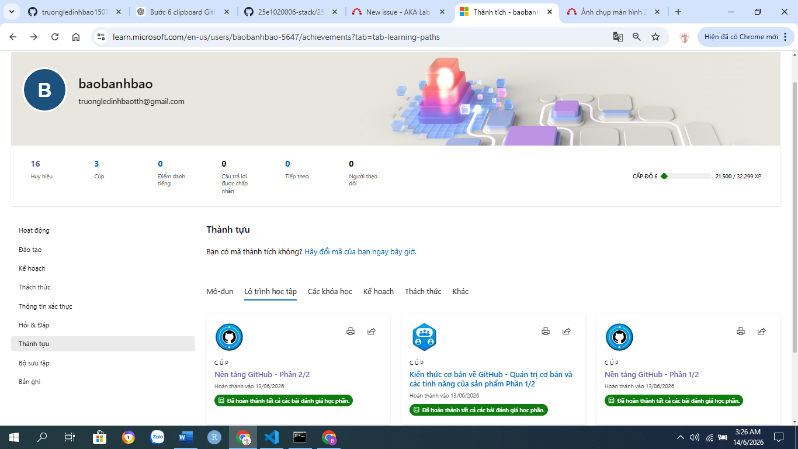The image size is (798, 449).
Task: Open the Nền tảng GitHub - Phần 1/2 link
Action: click(x=652, y=375)
